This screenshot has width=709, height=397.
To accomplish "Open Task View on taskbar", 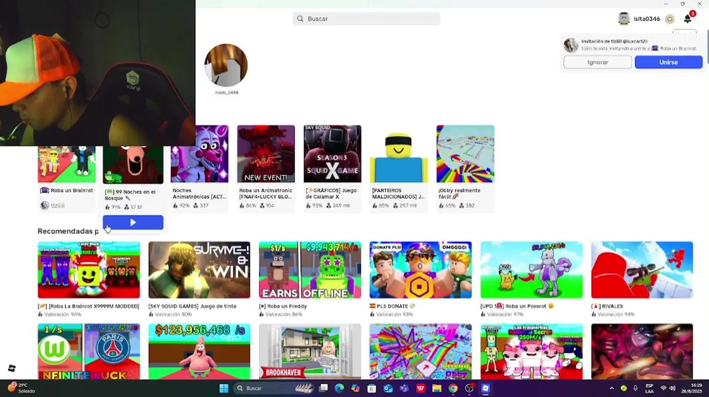I will pyautogui.click(x=324, y=388).
